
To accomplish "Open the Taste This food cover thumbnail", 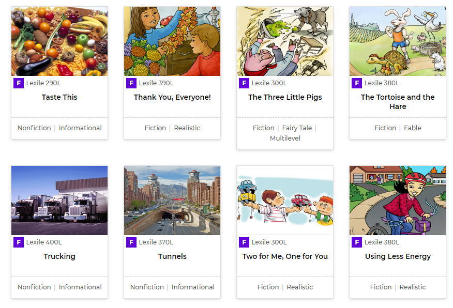I will point(59,41).
